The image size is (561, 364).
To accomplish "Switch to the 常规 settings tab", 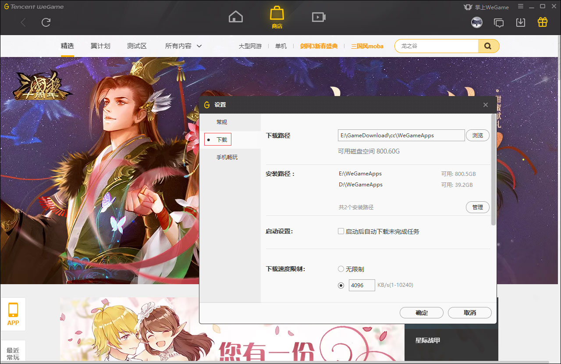I will (x=221, y=122).
